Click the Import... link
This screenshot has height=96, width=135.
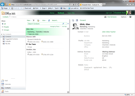coord(55,20)
